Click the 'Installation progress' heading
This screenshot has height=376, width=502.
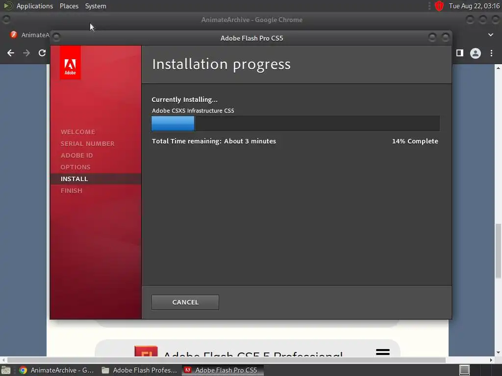221,64
